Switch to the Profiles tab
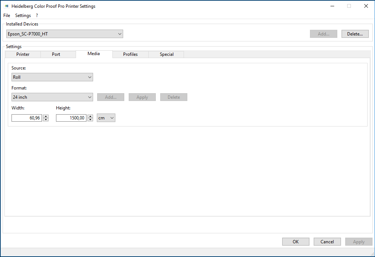Screen dimensions: 375x257 130,54
